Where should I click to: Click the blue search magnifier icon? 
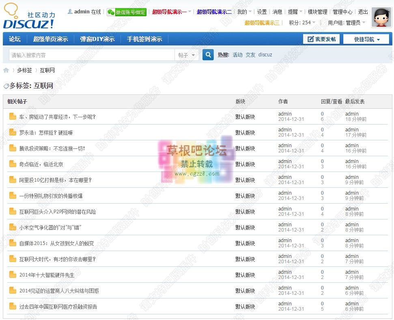(x=208, y=54)
